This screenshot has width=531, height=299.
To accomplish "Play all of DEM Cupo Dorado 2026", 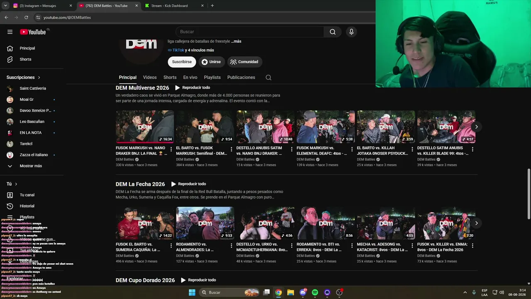I will point(198,280).
